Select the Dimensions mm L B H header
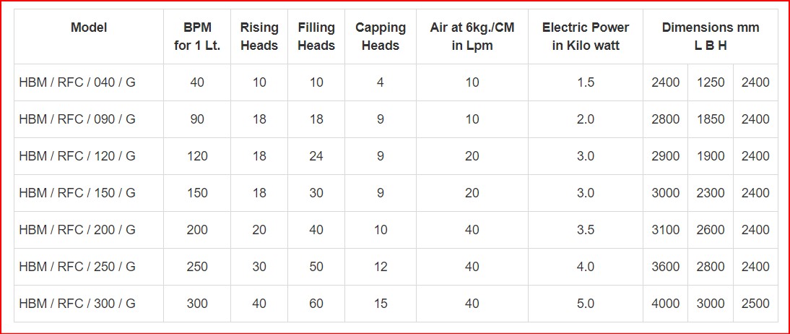 [711, 36]
